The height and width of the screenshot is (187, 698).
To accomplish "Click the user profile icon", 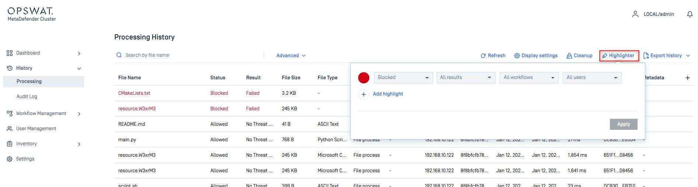I will [x=635, y=14].
